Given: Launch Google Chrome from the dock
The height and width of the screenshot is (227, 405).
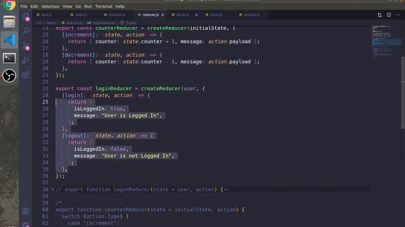Looking at the screenshot, I should (x=9, y=4).
